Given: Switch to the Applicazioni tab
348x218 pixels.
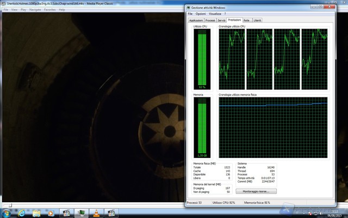Looking at the screenshot, I should [x=196, y=20].
